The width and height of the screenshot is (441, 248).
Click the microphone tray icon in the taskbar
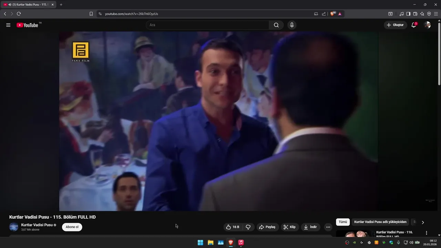(x=399, y=242)
